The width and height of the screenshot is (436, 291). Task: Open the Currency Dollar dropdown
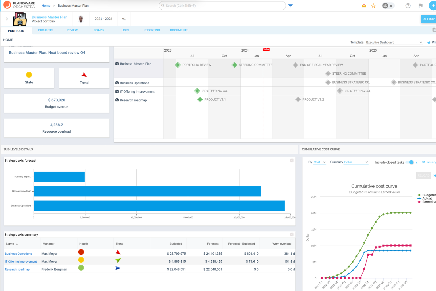click(x=356, y=162)
